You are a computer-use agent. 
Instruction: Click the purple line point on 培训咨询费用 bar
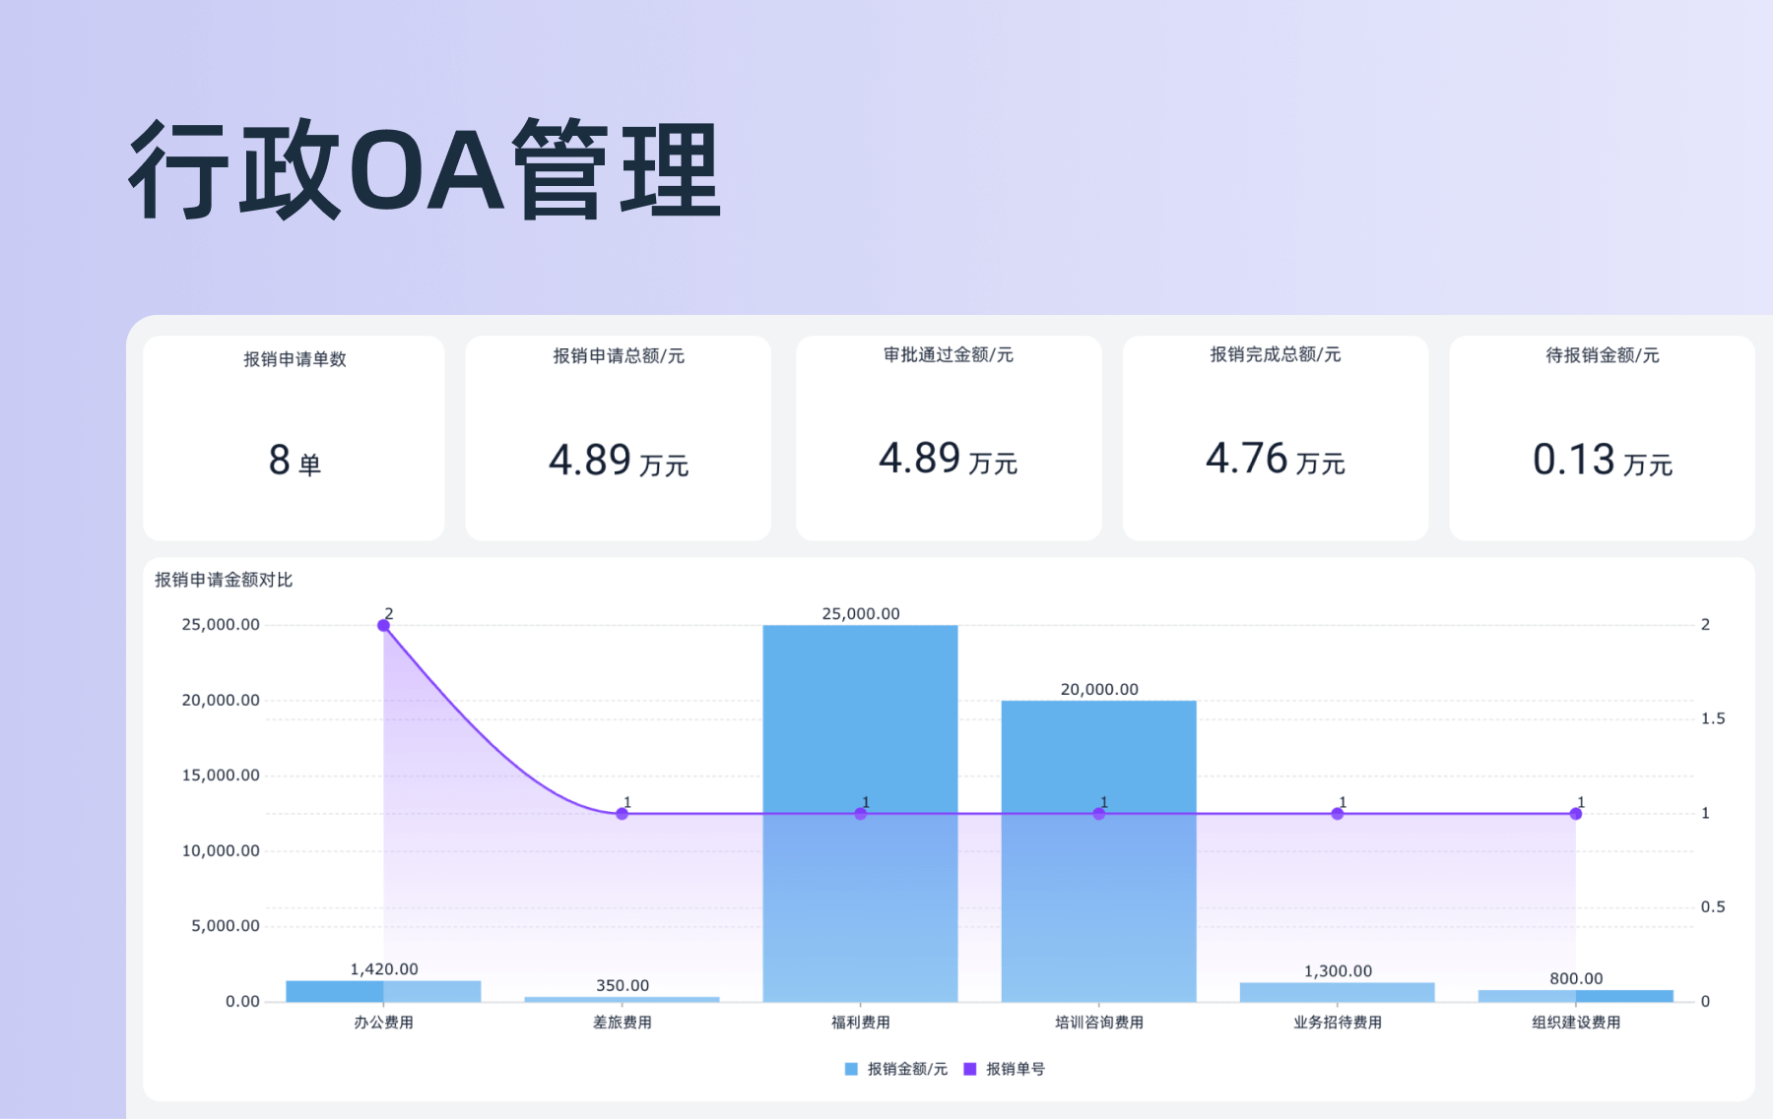tap(1098, 814)
